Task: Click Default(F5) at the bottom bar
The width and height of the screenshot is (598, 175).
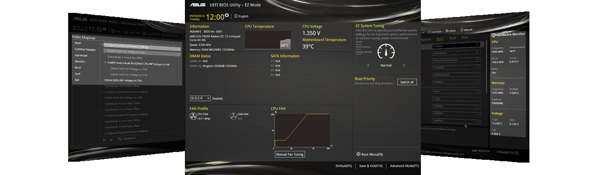Action: [344, 165]
